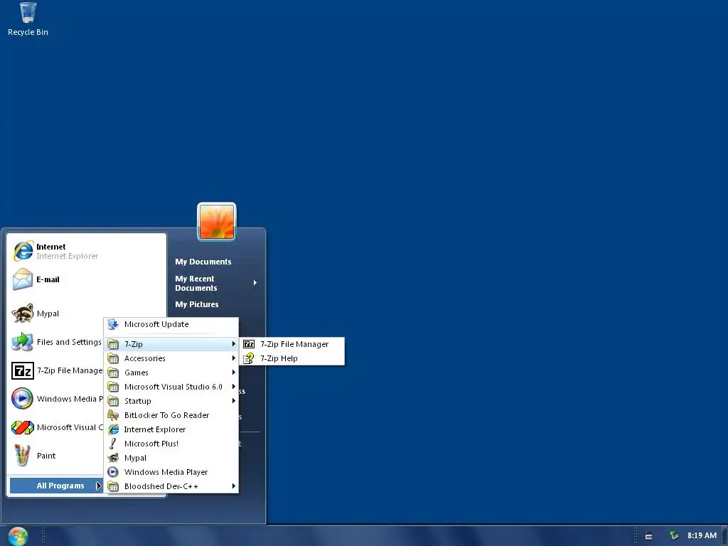Image resolution: width=728 pixels, height=546 pixels.
Task: Click the BitLocker To Go Reader keys icon
Action: point(113,415)
